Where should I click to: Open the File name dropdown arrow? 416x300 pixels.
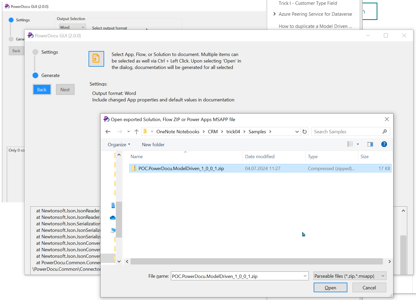click(x=305, y=276)
